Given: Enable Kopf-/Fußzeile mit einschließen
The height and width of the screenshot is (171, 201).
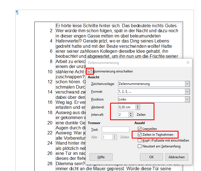Looking at the screenshot, I should click(140, 140).
